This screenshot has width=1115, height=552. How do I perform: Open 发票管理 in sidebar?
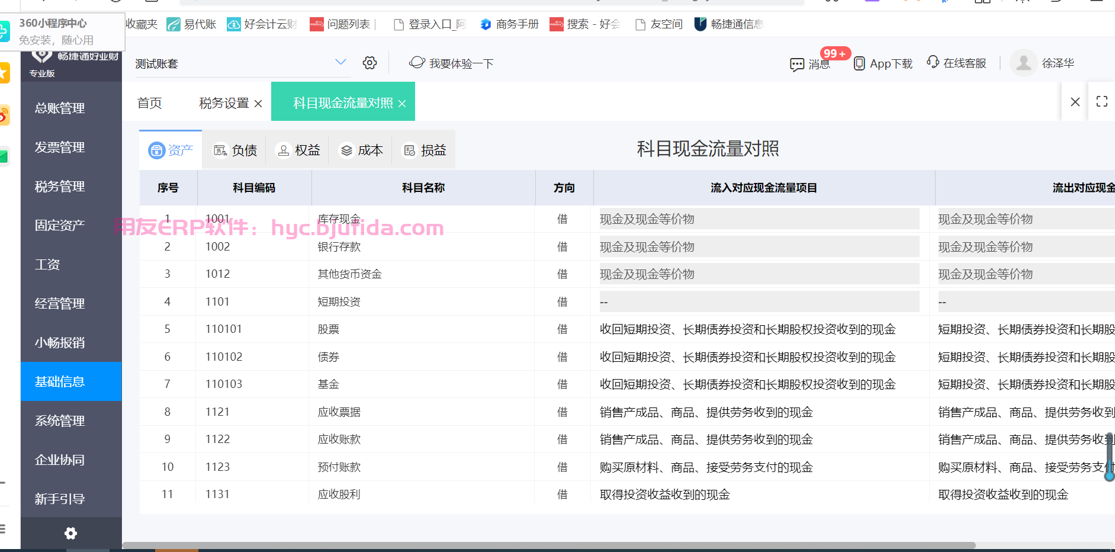71,147
